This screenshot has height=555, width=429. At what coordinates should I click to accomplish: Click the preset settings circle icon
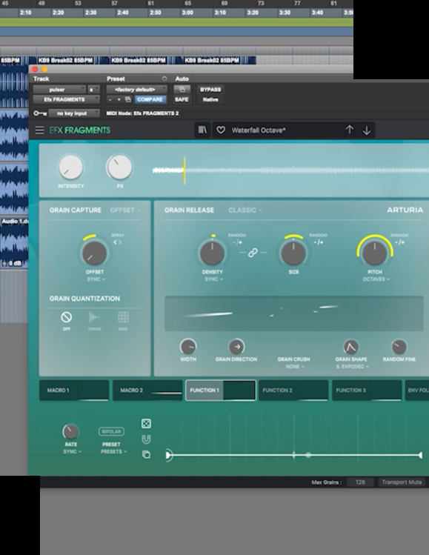click(164, 79)
